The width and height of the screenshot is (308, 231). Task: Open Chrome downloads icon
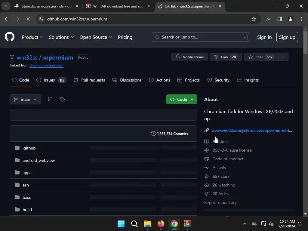point(269,19)
